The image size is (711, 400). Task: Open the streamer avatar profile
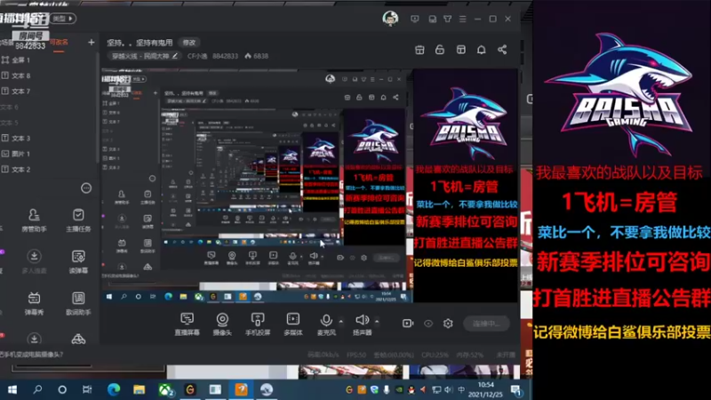390,19
